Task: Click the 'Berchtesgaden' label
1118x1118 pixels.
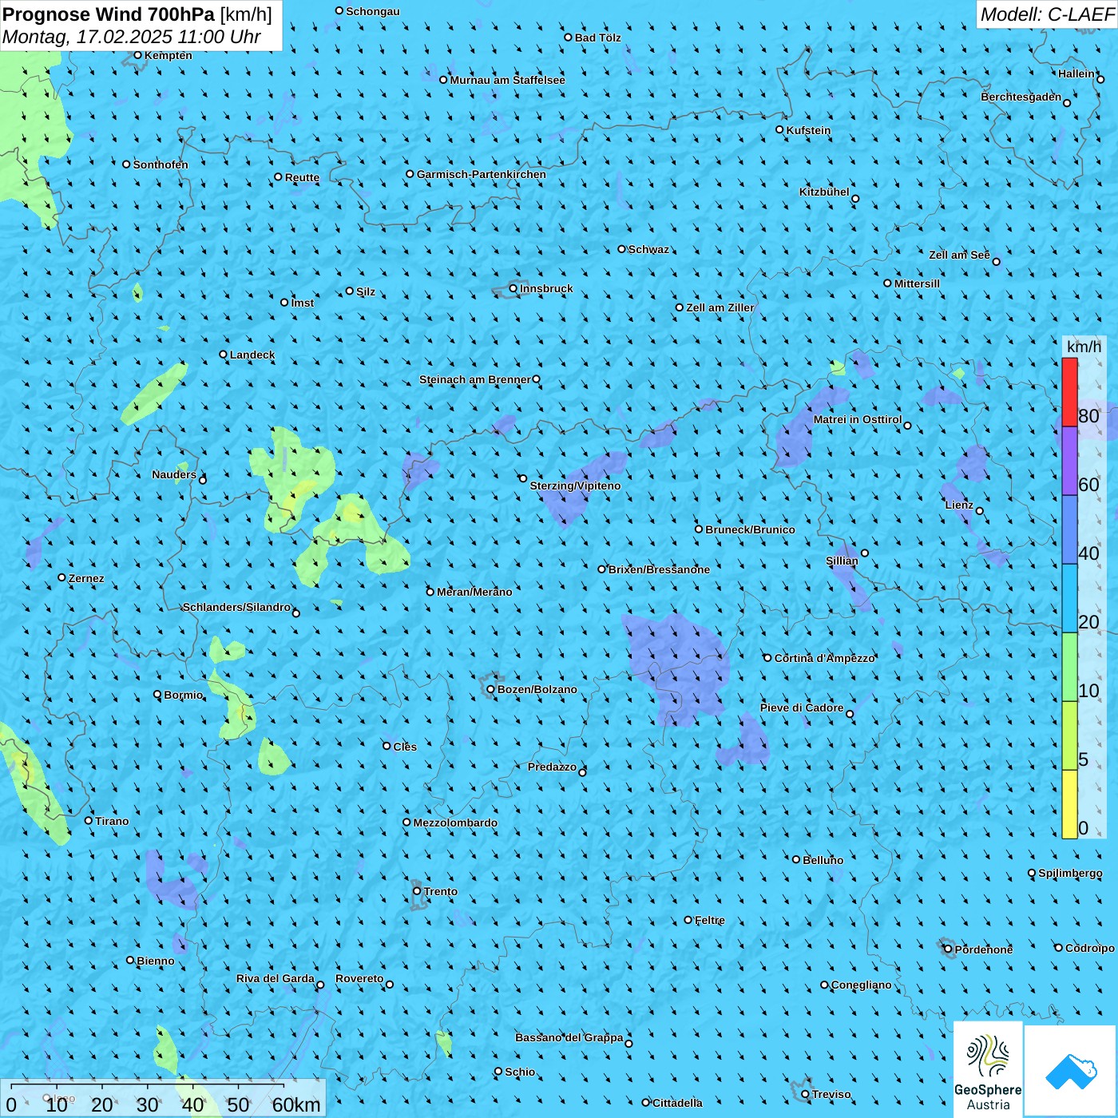Action: [1021, 97]
